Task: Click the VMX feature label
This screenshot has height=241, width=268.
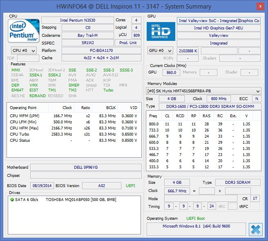Action: pyautogui.click(x=33, y=85)
